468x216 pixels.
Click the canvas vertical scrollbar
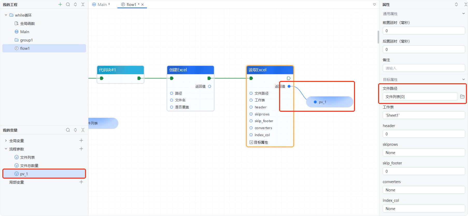click(378, 37)
